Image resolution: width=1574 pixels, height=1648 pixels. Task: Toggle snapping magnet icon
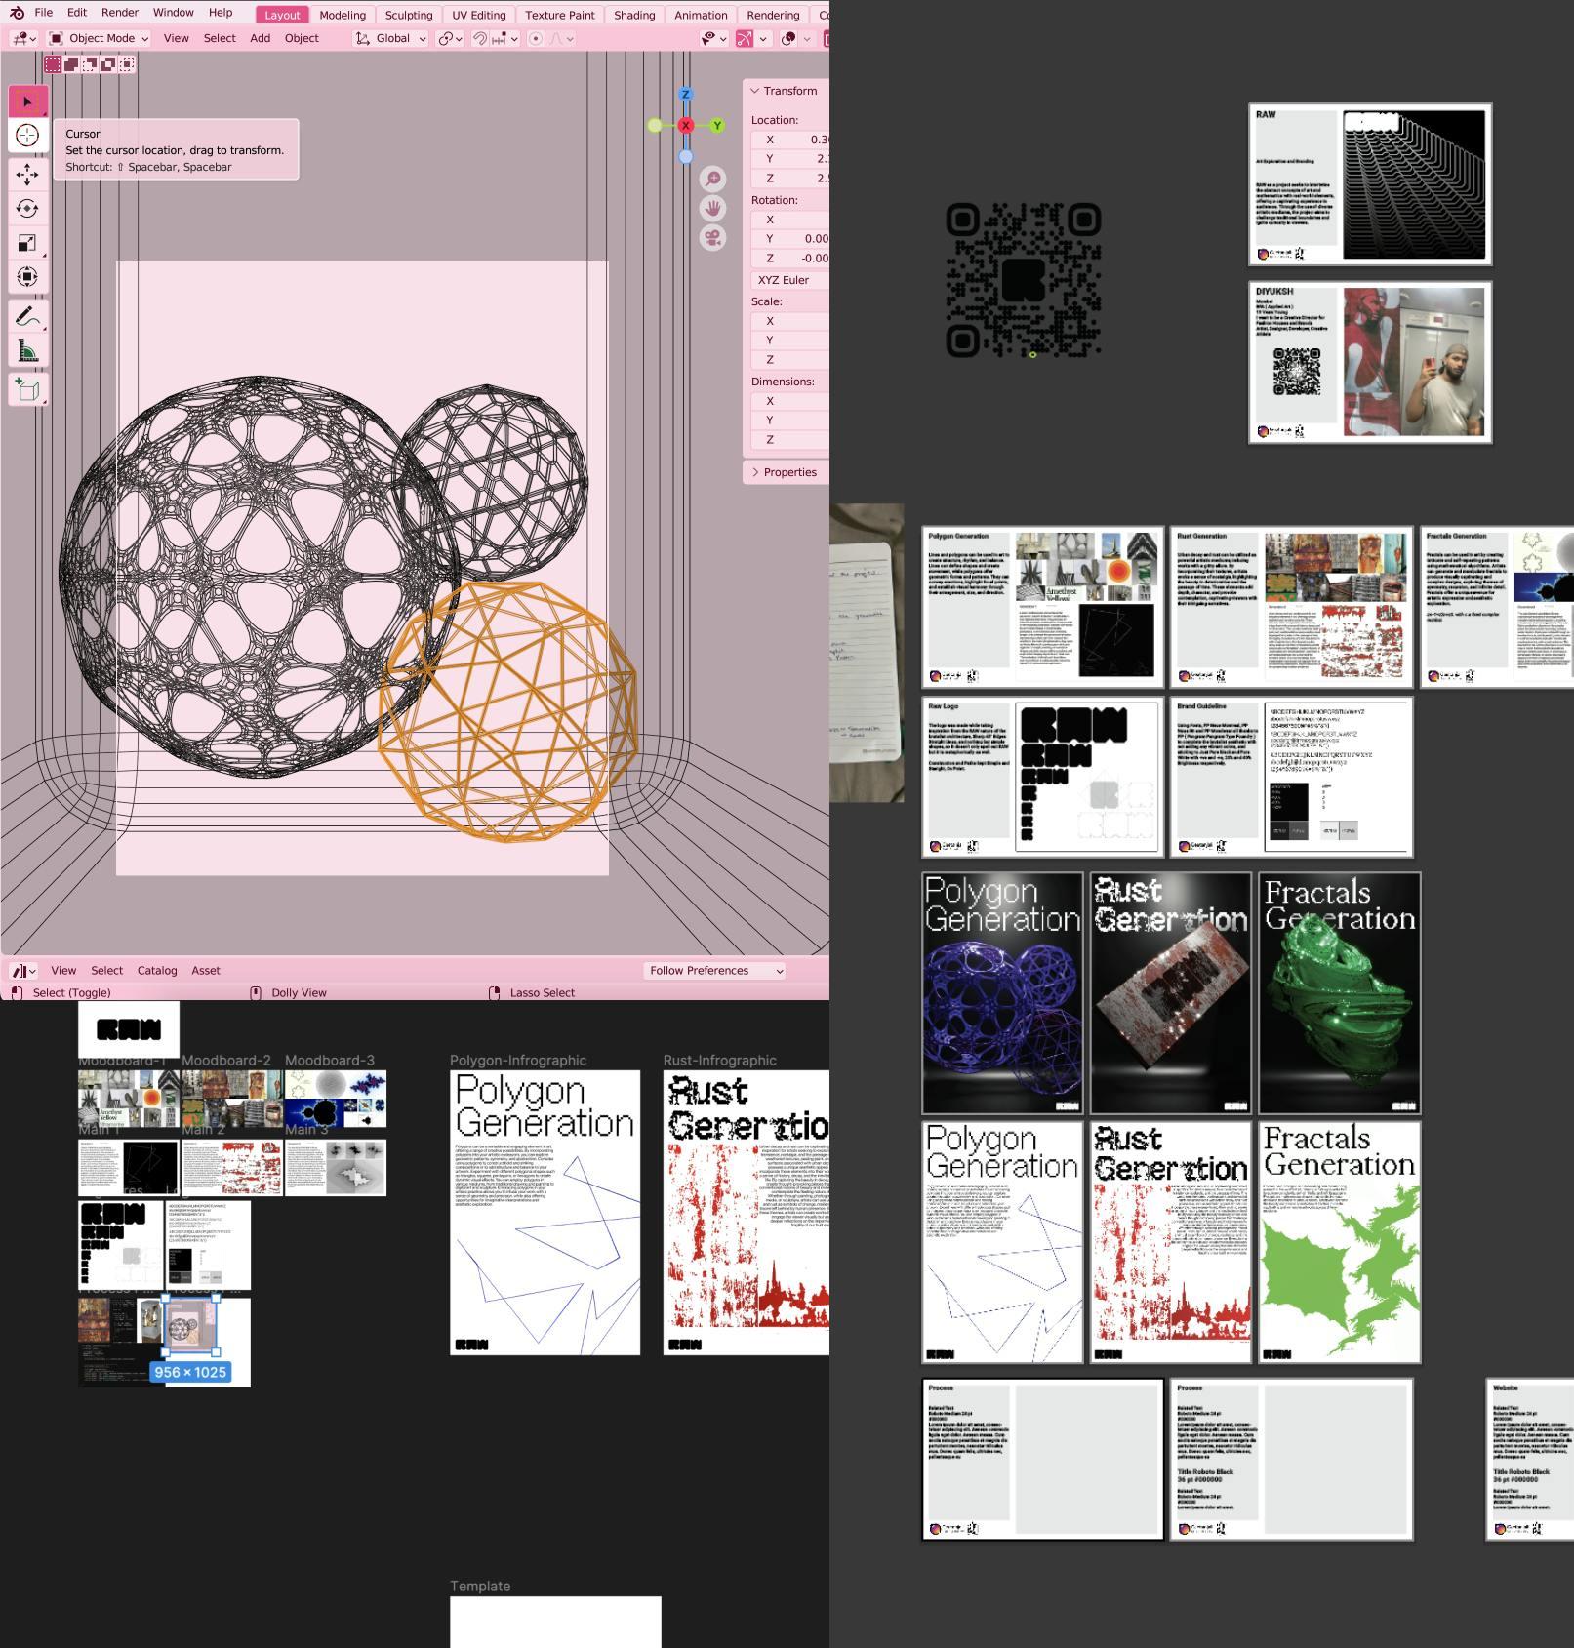[x=480, y=39]
